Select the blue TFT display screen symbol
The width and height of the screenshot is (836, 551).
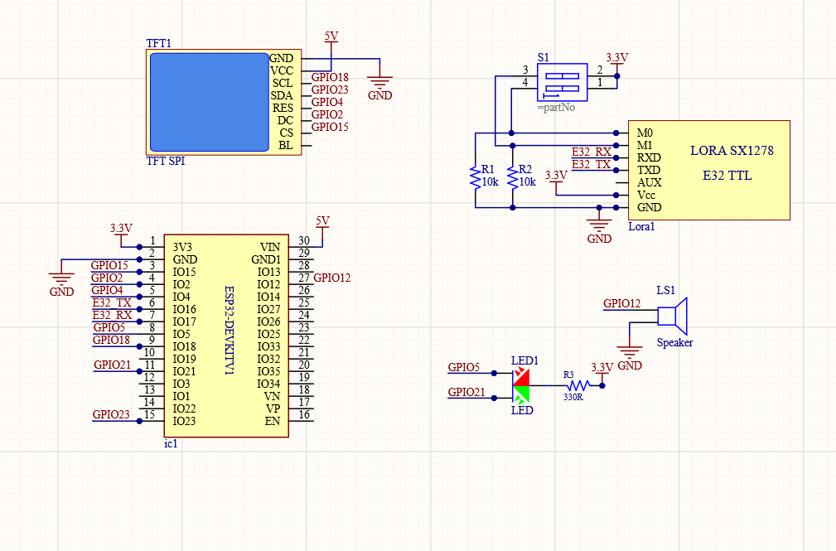click(210, 102)
